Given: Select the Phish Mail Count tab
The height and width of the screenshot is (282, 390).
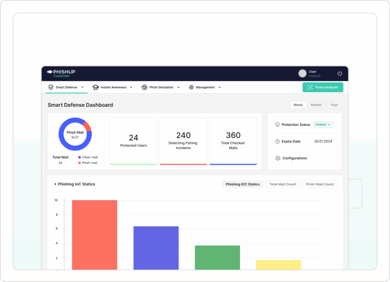Looking at the screenshot, I should pos(320,184).
